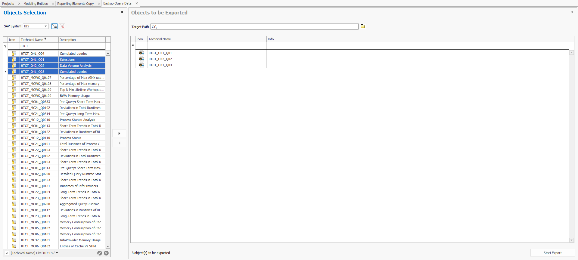Click the scroll down arrow of objects list
Screen dimensions: 578x260
[108, 246]
